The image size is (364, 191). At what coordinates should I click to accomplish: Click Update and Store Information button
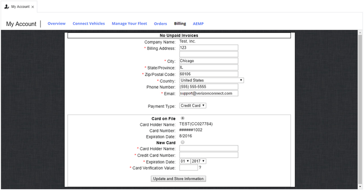tap(179, 179)
